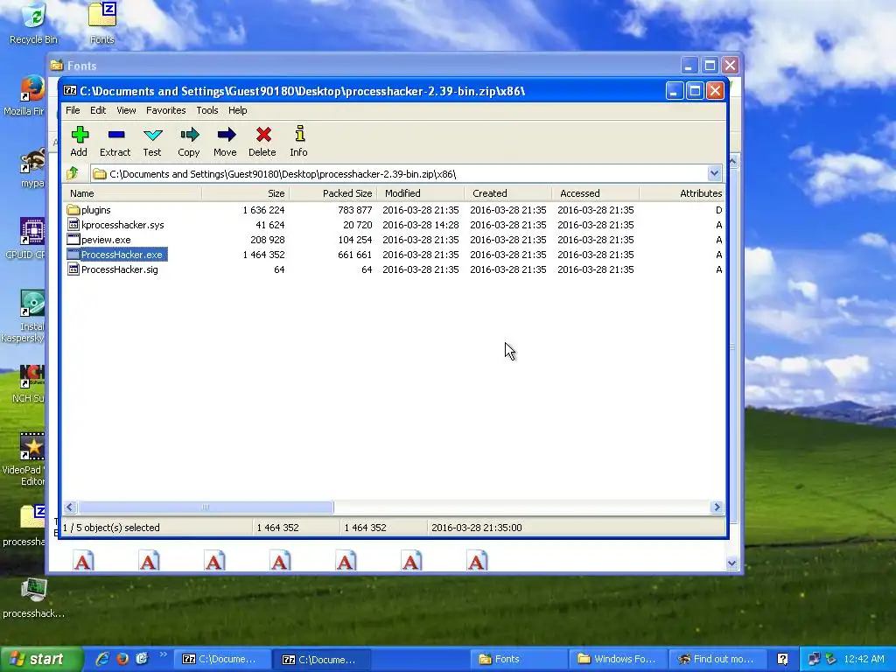Open the Edit menu

(98, 110)
